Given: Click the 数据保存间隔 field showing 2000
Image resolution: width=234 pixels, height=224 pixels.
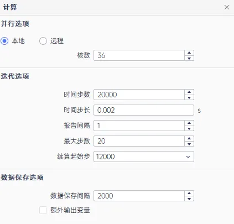Looking at the screenshot, I should [139, 196].
